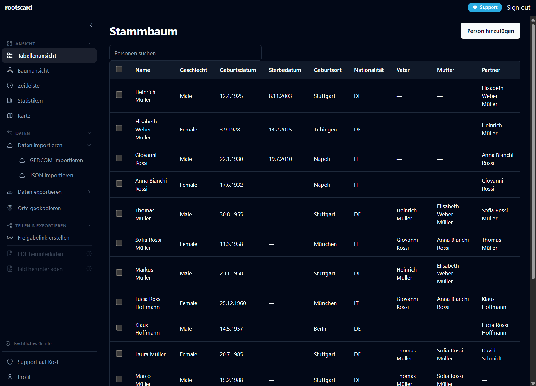536x386 pixels.
Task: Check the box for Laura Müller
Action: point(119,353)
